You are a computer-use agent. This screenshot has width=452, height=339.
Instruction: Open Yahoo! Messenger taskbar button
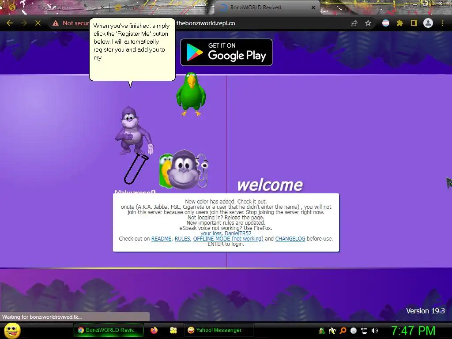[x=218, y=330]
